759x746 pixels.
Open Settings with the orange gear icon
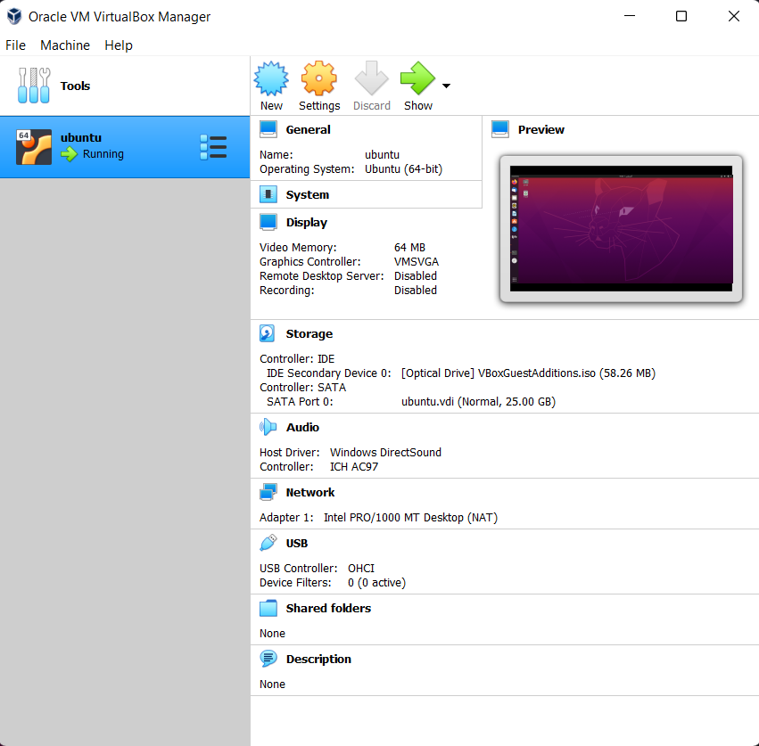[319, 78]
